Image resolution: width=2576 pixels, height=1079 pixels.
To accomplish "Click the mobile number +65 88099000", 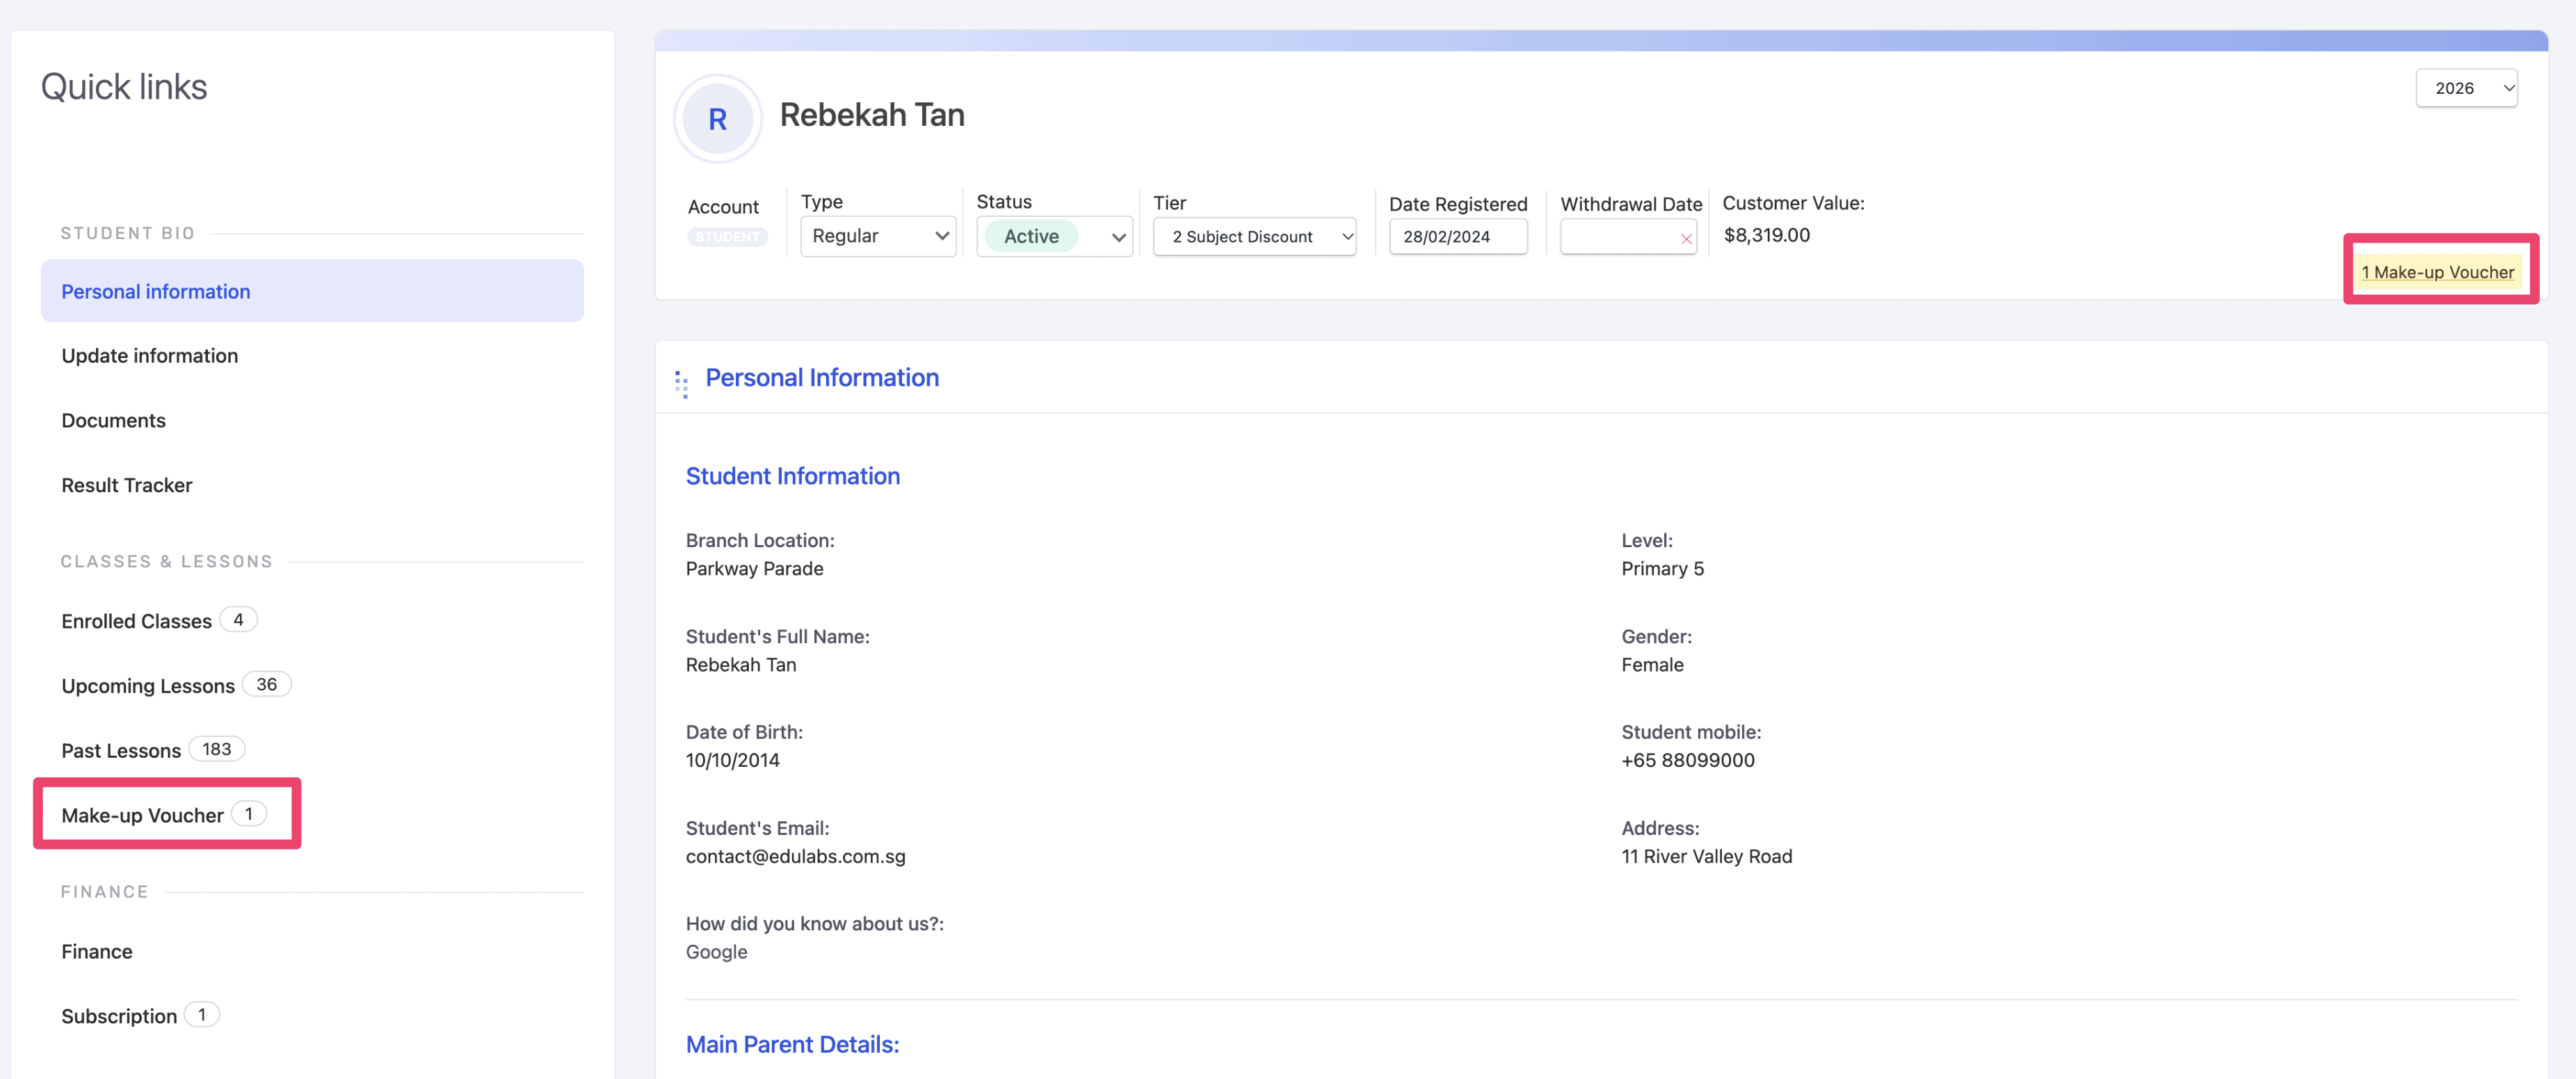I will 1687,760.
